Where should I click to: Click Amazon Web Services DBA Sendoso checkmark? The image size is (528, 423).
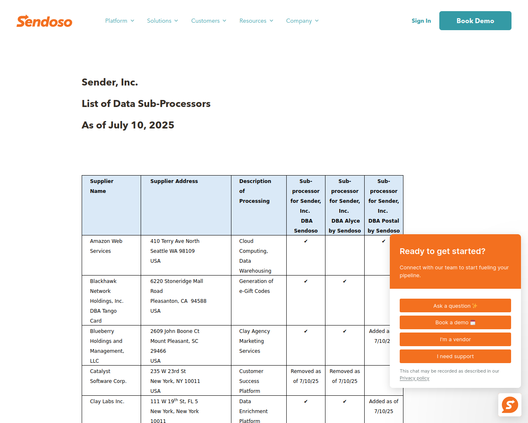click(x=306, y=241)
